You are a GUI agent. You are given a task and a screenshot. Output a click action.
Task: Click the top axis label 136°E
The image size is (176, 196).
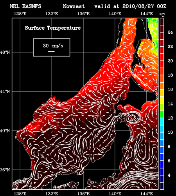pos(83,14)
